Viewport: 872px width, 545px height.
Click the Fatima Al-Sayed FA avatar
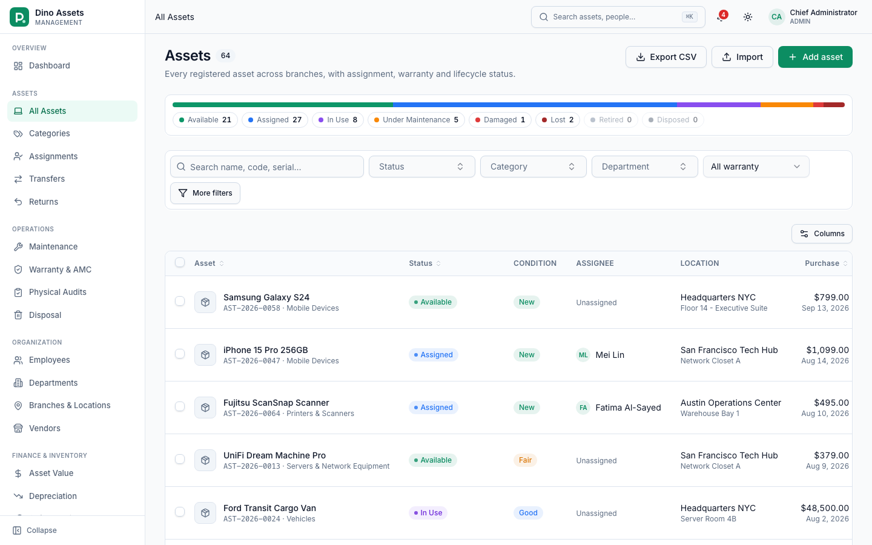tap(583, 408)
